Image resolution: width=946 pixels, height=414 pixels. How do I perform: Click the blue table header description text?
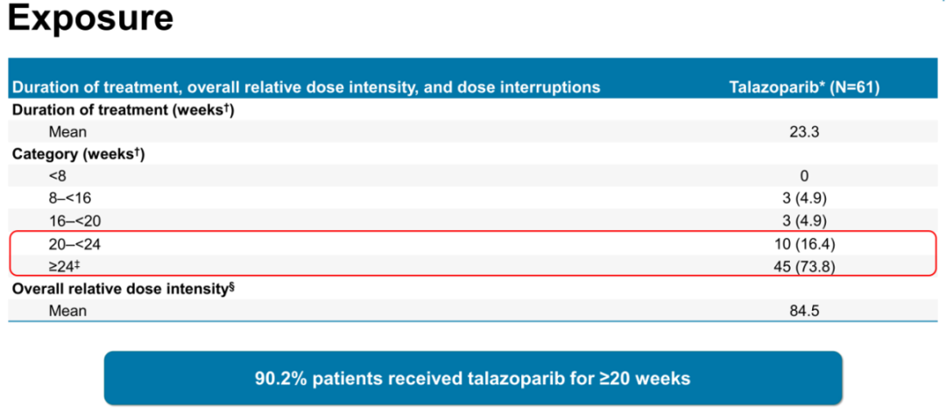click(306, 88)
